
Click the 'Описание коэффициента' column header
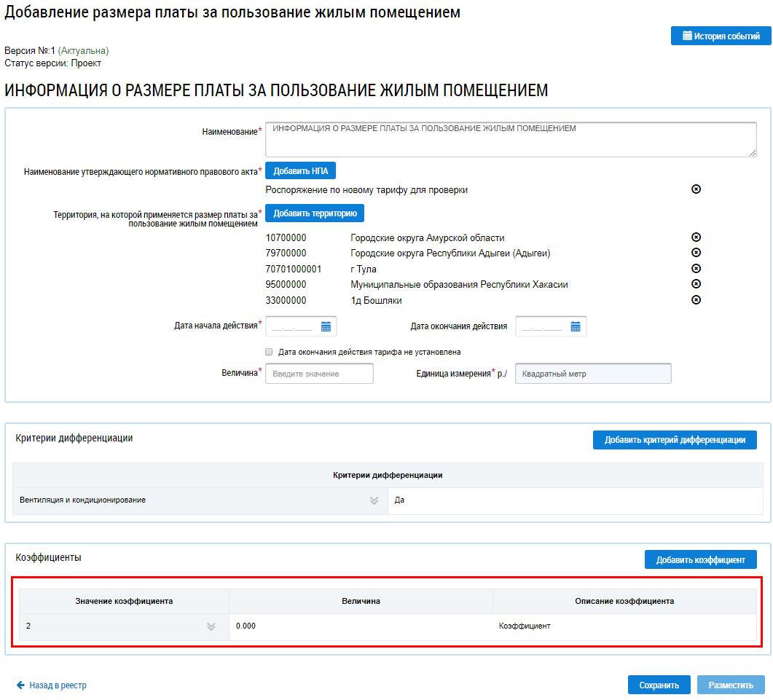coord(624,601)
